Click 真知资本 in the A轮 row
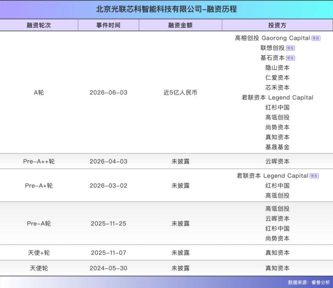 pos(277,137)
